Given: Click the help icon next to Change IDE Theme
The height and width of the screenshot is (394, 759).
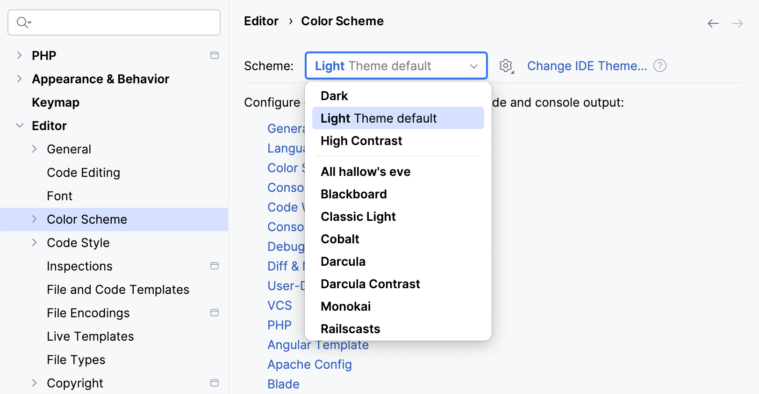Looking at the screenshot, I should (x=660, y=66).
